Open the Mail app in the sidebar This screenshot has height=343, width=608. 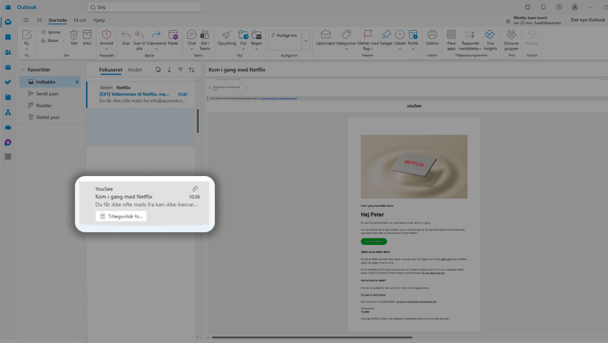click(8, 22)
